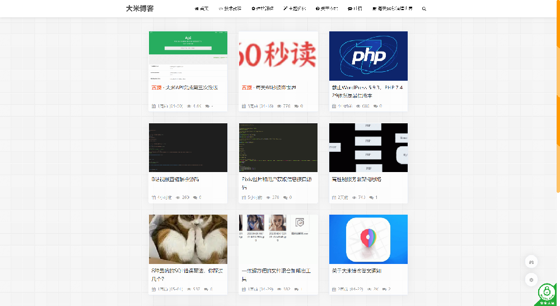The width and height of the screenshot is (560, 306).
Task: Click comment icon on server architecture post
Action: pos(370,198)
